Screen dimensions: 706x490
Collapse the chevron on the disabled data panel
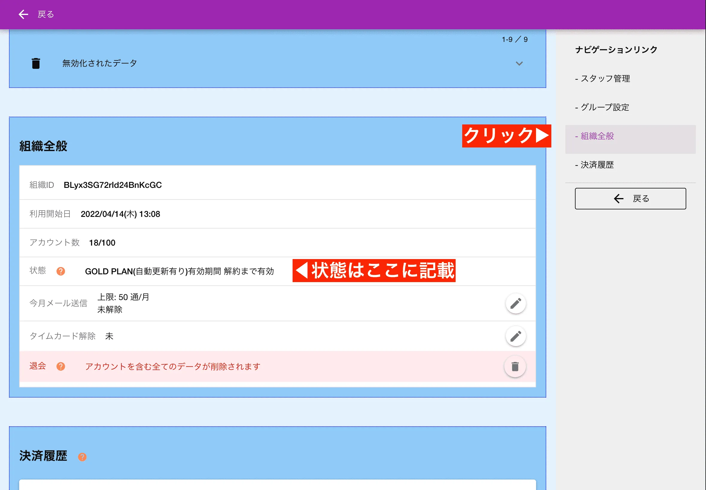519,63
